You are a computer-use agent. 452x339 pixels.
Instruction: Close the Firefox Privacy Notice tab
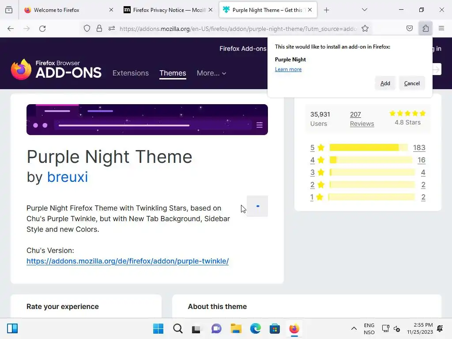click(211, 10)
